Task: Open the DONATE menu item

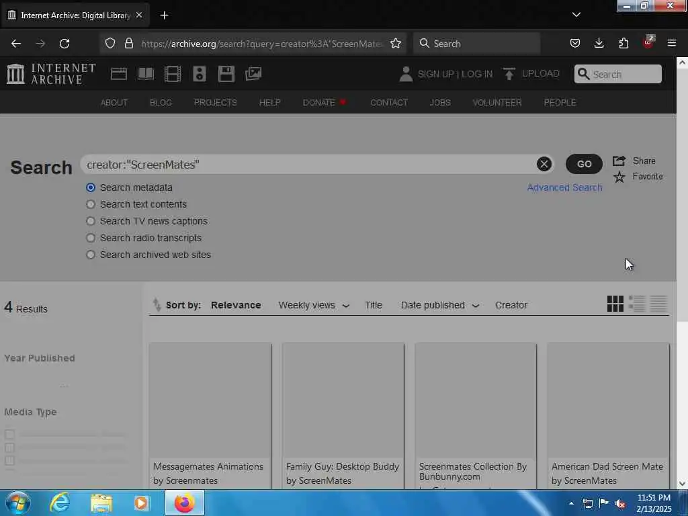Action: point(325,103)
